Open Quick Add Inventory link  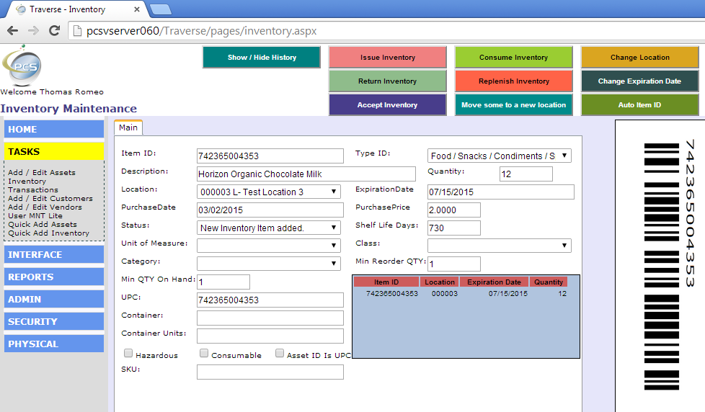(x=48, y=233)
